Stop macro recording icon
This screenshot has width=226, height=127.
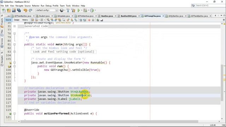coord(93,20)
